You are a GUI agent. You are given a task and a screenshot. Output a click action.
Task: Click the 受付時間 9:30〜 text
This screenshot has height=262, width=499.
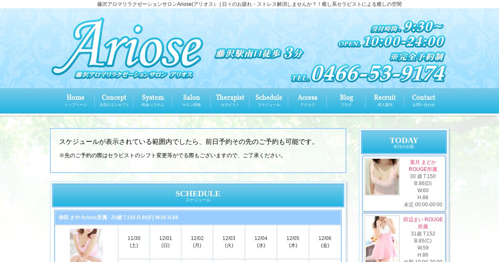tap(407, 27)
